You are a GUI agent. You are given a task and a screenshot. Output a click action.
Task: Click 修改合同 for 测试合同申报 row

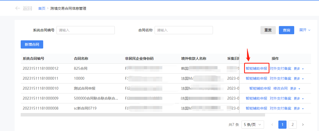[280, 88]
